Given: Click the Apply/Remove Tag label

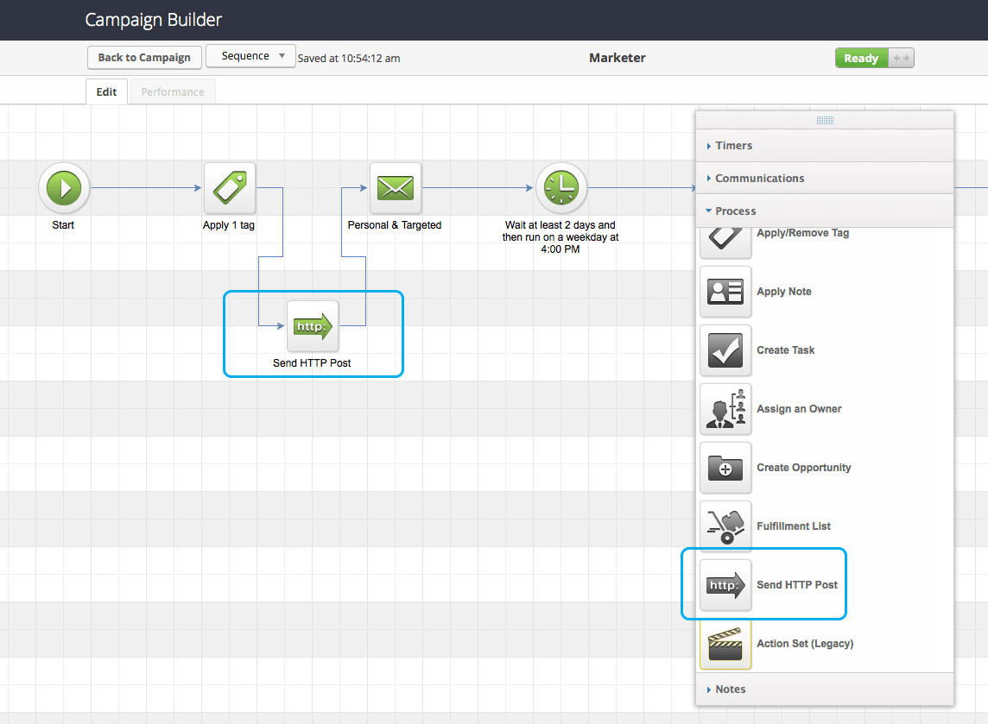Looking at the screenshot, I should tap(803, 233).
